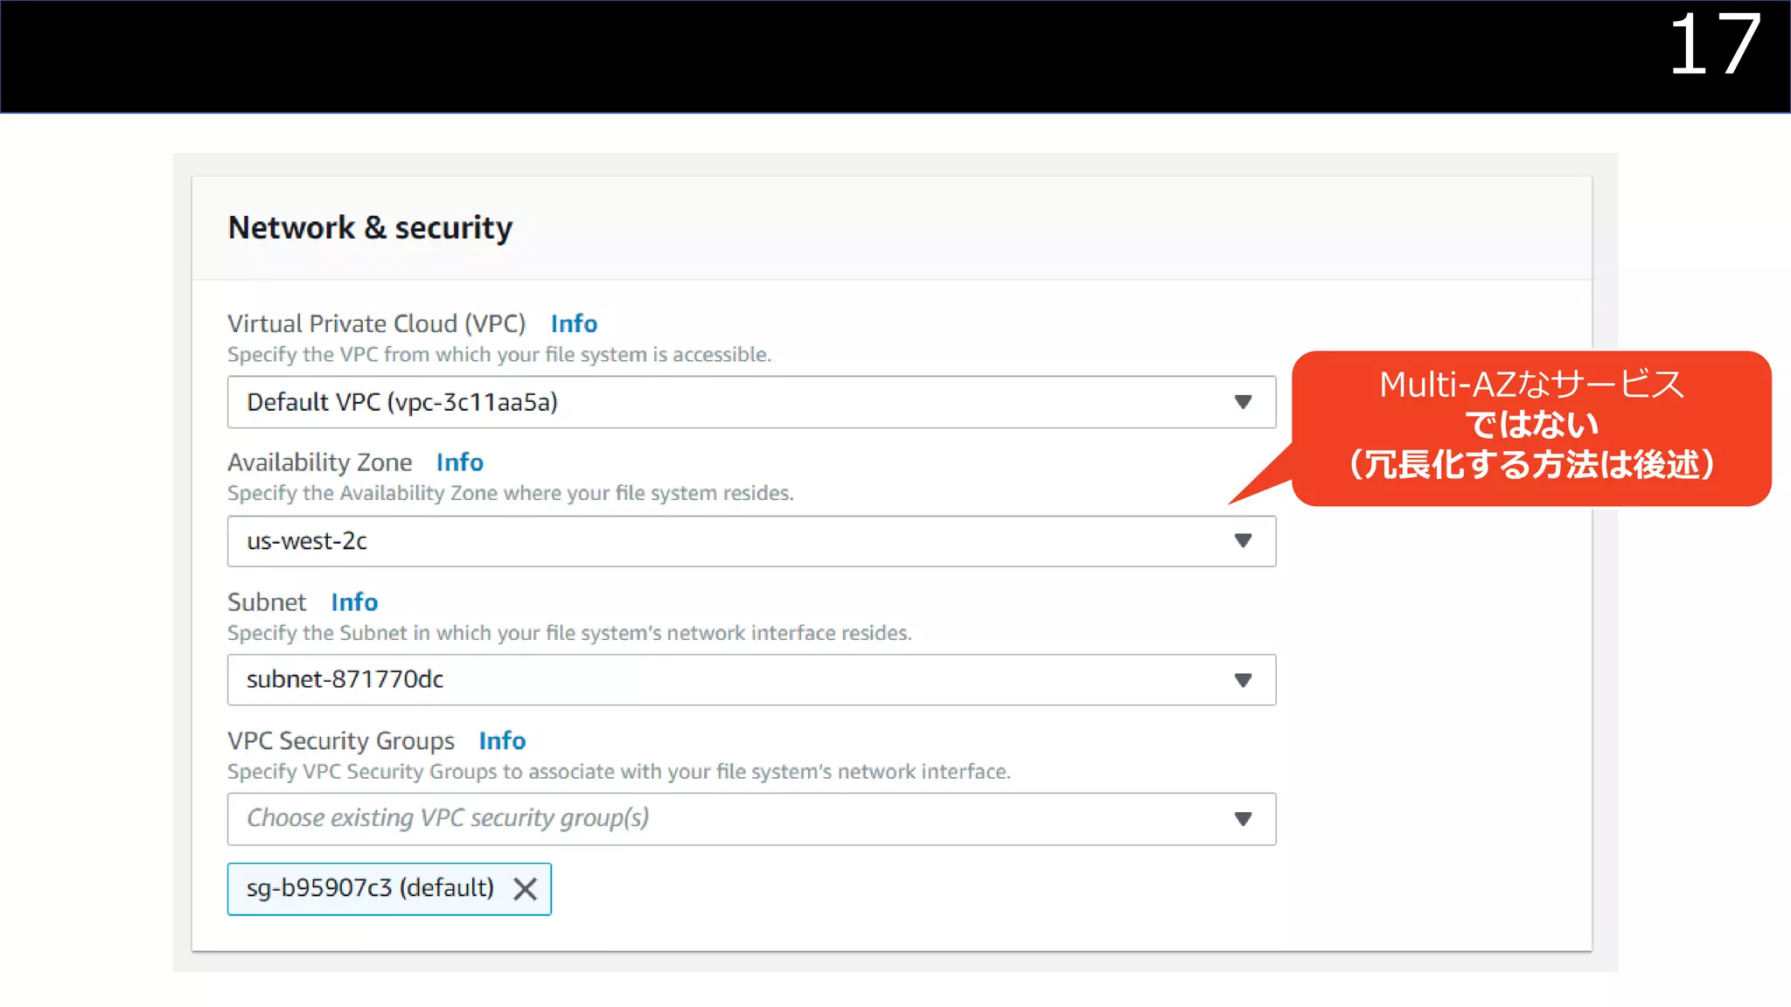Click the Info link next to Subnet
Viewport: 1791px width, 1007px height.
[x=354, y=602]
